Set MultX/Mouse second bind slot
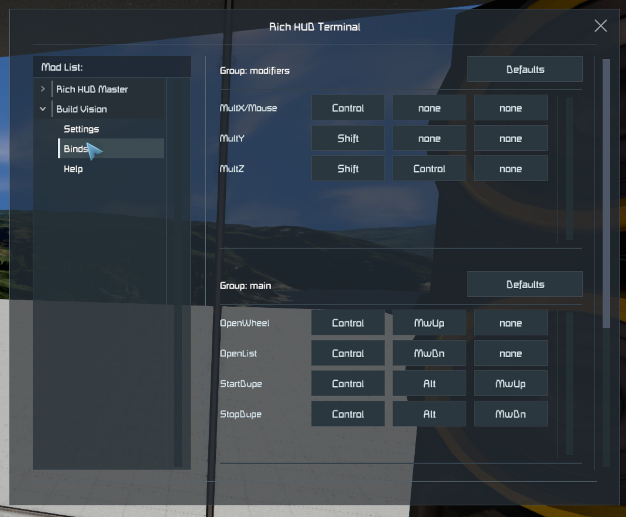626x517 pixels. 429,107
